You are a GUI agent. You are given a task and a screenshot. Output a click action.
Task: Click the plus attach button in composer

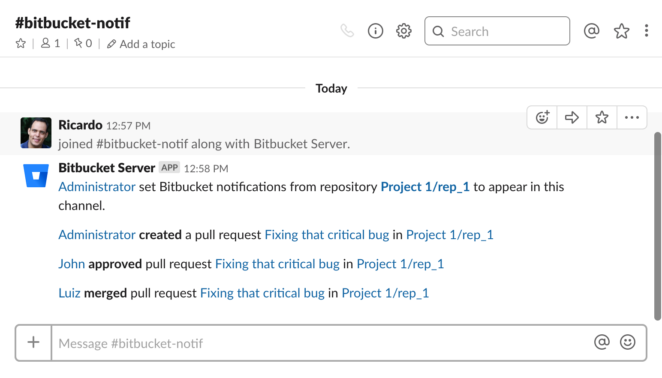pyautogui.click(x=33, y=342)
